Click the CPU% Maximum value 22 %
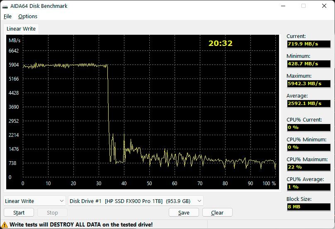Screen dimensions: 335x229 tap(308, 167)
